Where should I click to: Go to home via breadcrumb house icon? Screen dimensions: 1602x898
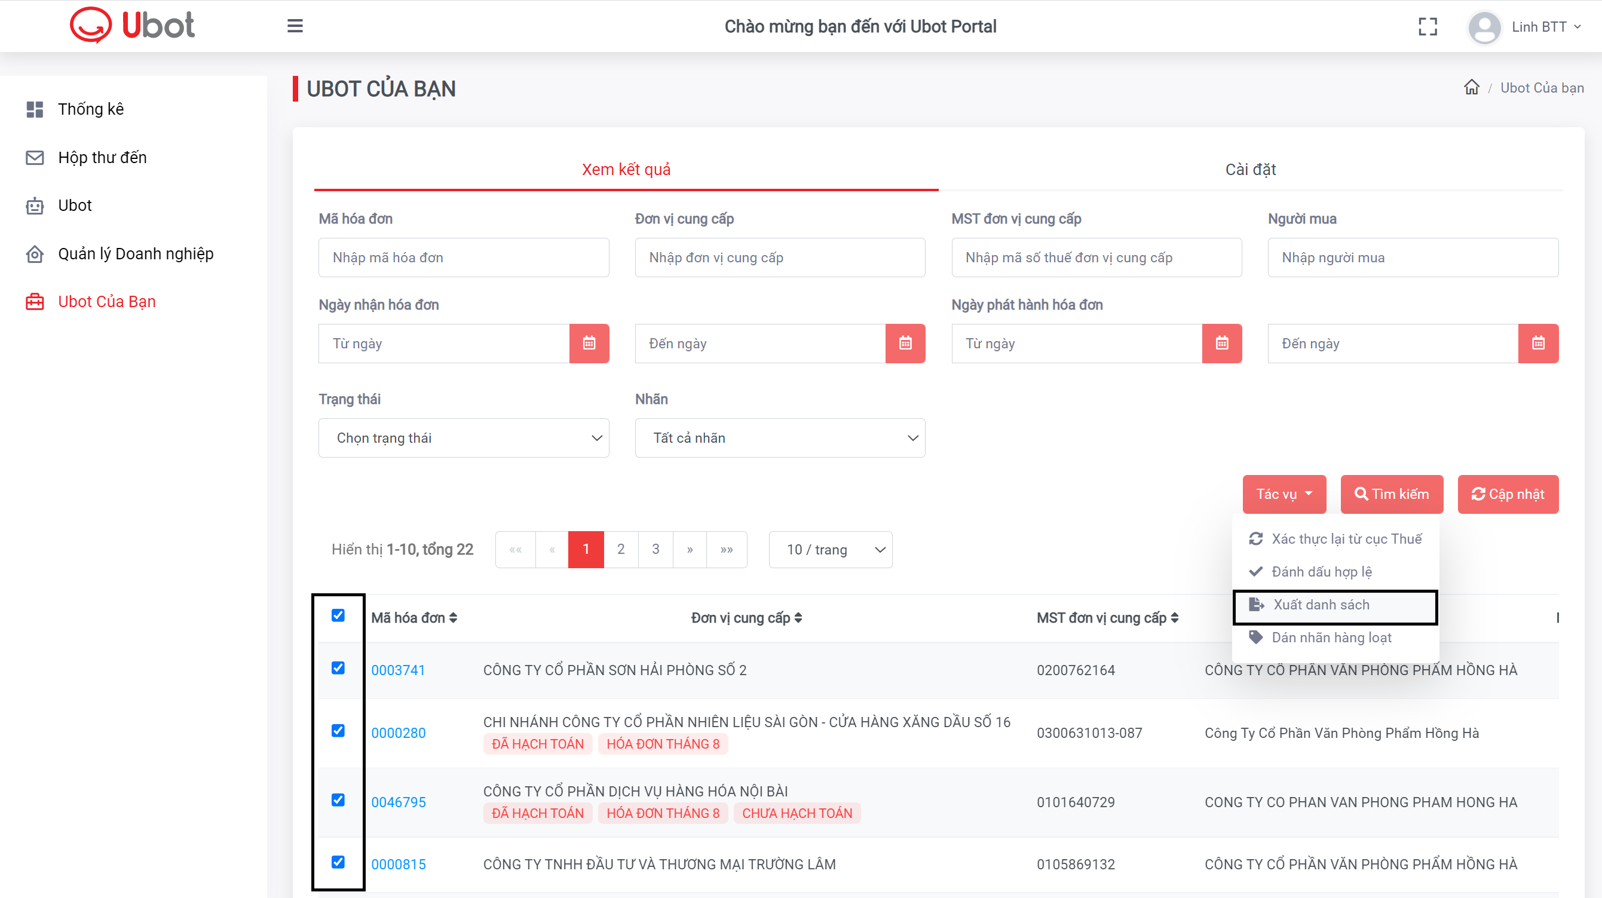[1471, 87]
